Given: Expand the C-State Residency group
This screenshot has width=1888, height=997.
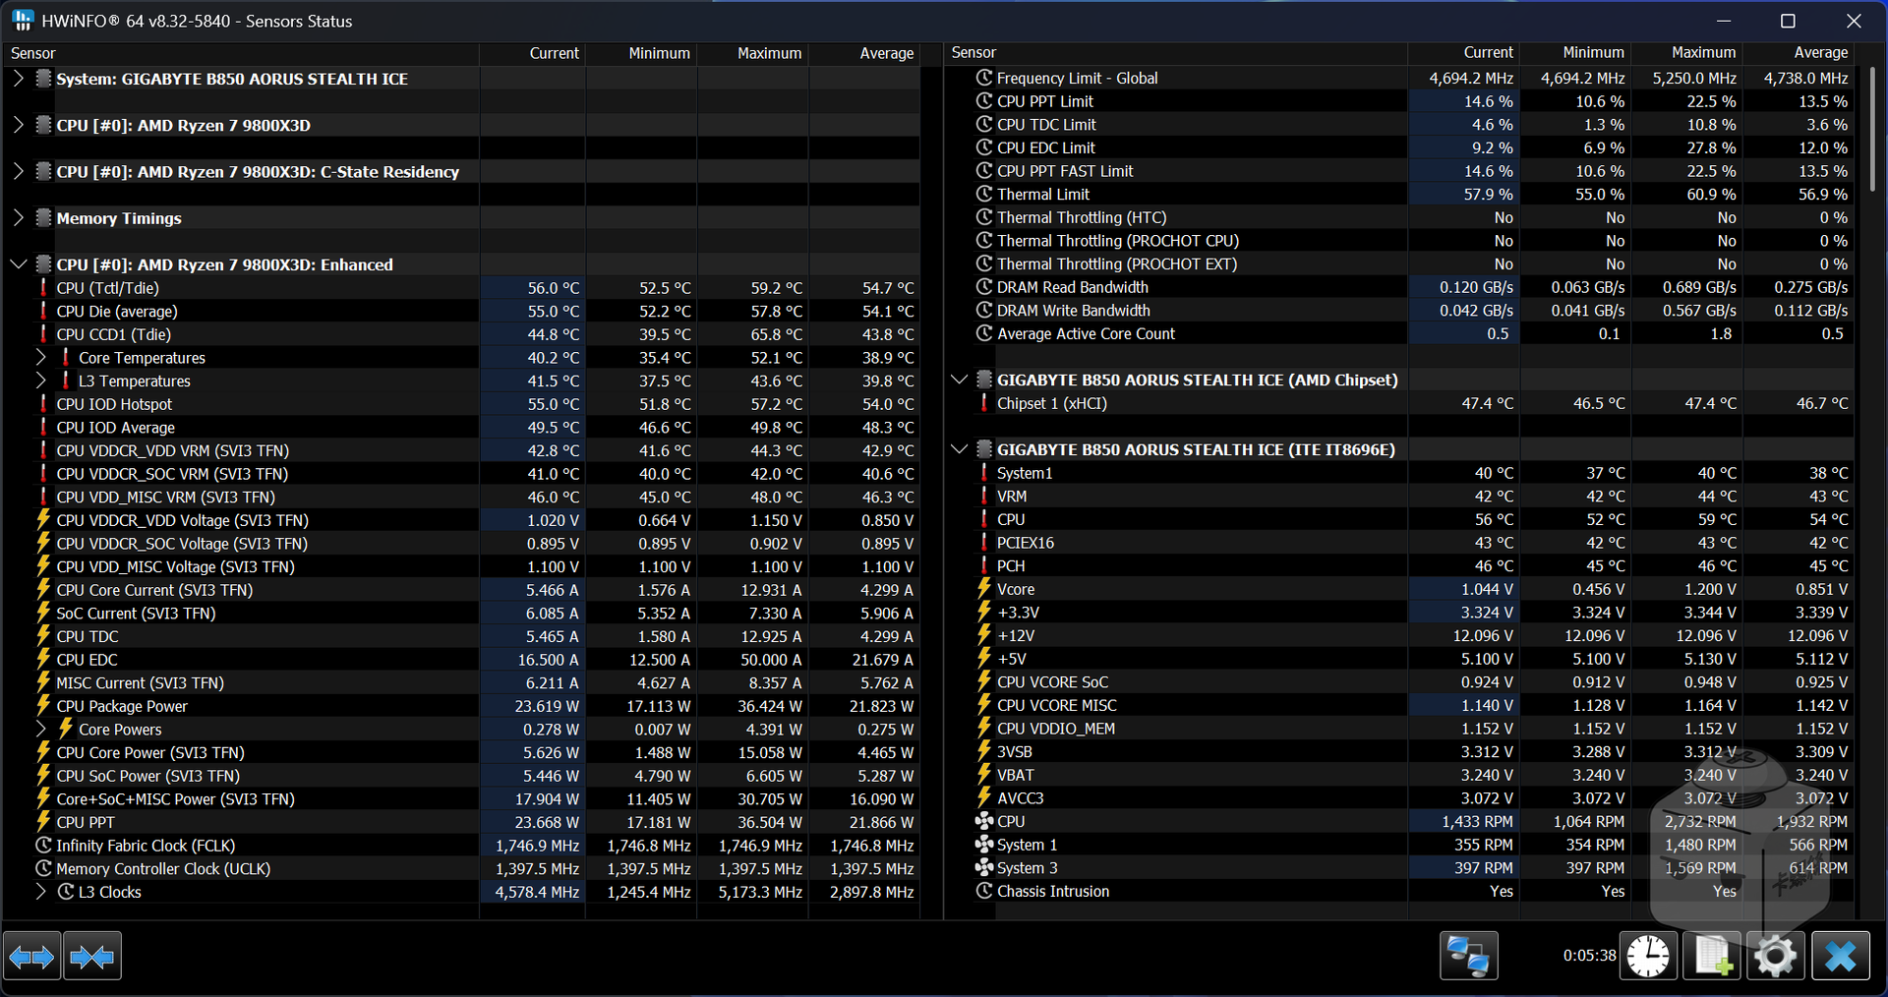Looking at the screenshot, I should (18, 171).
